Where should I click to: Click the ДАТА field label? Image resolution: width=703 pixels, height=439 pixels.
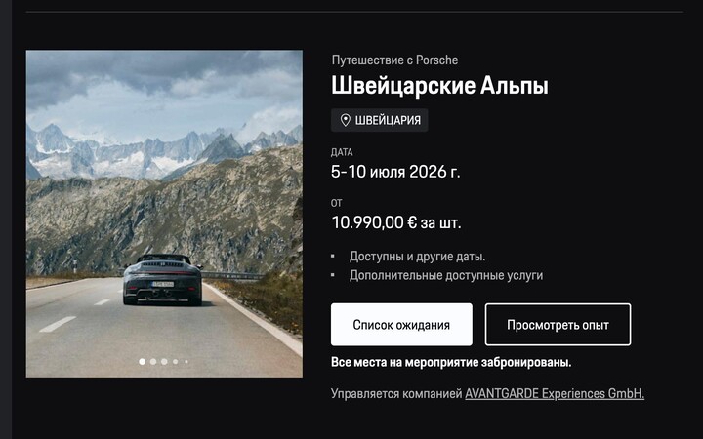[x=342, y=152]
